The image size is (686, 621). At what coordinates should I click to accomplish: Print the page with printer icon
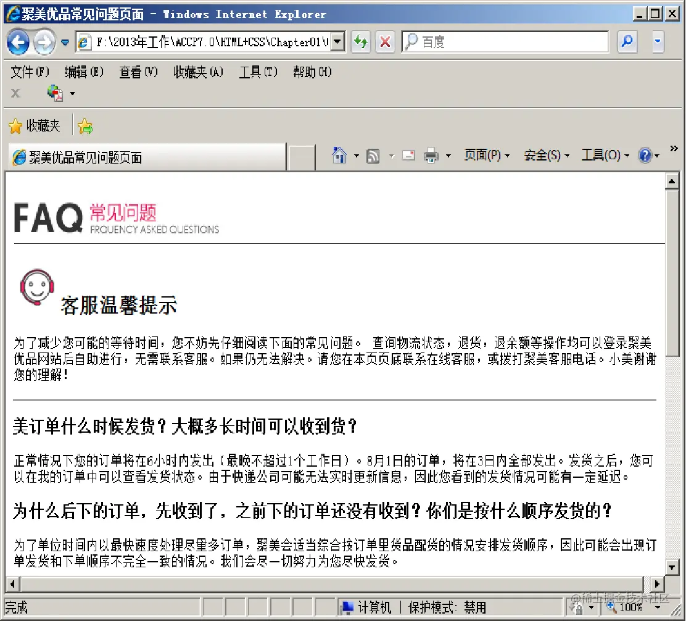point(431,156)
